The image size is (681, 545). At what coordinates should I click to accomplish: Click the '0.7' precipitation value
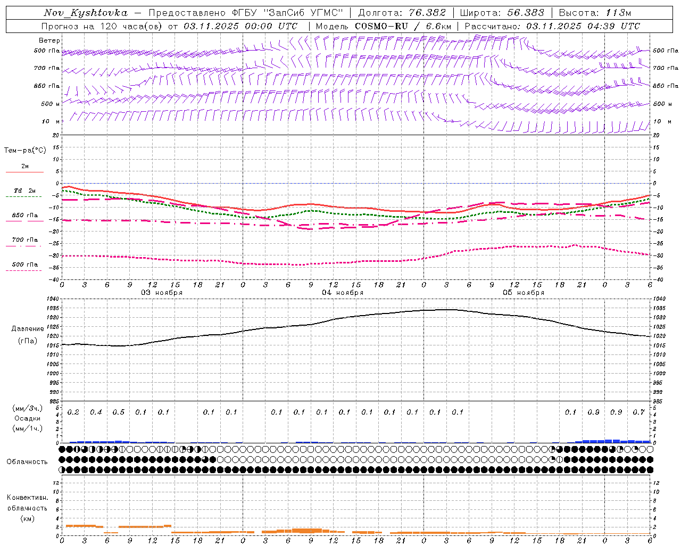coord(638,412)
